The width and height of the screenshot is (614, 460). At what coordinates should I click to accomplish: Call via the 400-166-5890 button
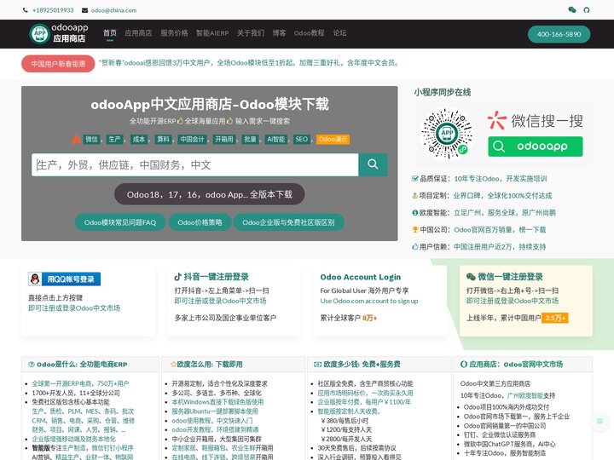pyautogui.click(x=559, y=34)
